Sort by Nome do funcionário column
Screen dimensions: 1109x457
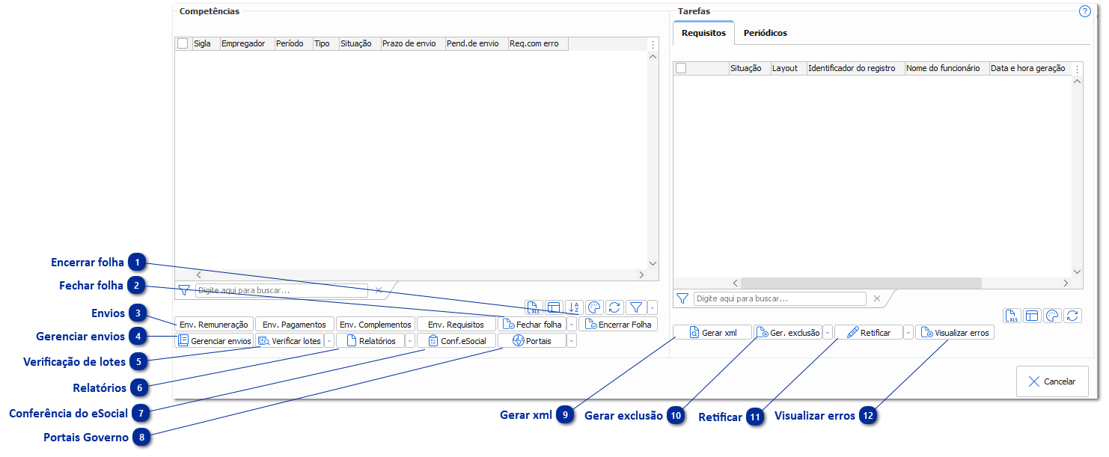click(x=947, y=68)
